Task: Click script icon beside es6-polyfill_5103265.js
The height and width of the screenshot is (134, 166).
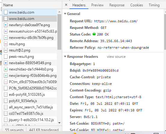Action: pyautogui.click(x=6, y=95)
